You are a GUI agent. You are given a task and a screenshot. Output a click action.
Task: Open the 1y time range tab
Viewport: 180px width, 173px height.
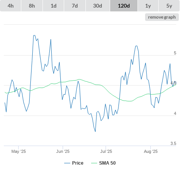[x=148, y=6]
